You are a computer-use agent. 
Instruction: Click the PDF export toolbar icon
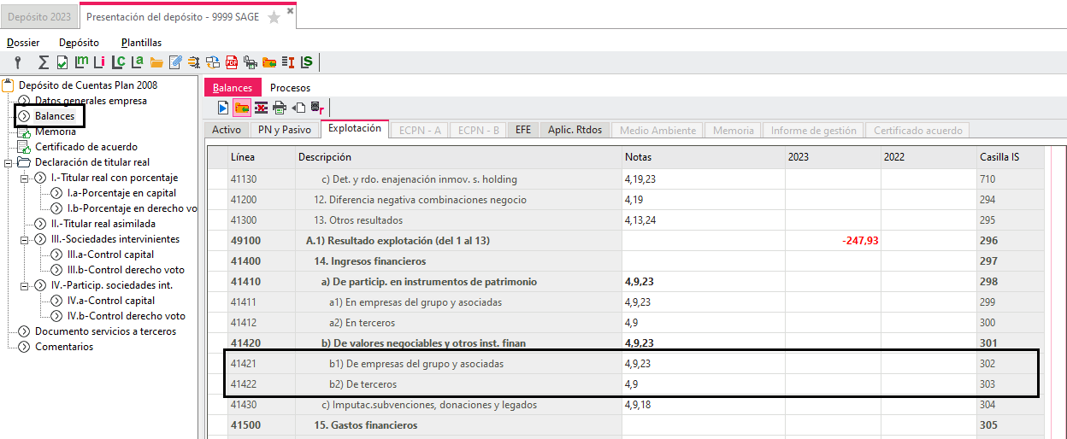pyautogui.click(x=232, y=61)
